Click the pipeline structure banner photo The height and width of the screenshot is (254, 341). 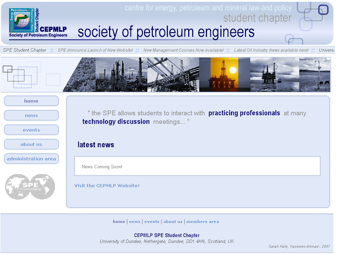(173, 75)
